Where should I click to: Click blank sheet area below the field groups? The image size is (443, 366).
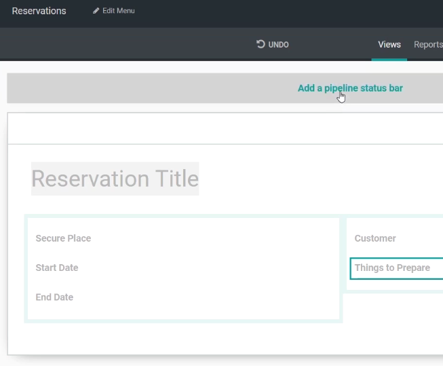click(x=225, y=339)
